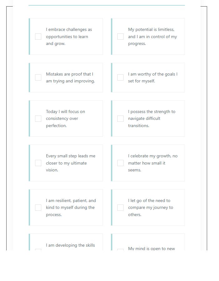Click the "I am worthy of the goals" card

[148, 77]
